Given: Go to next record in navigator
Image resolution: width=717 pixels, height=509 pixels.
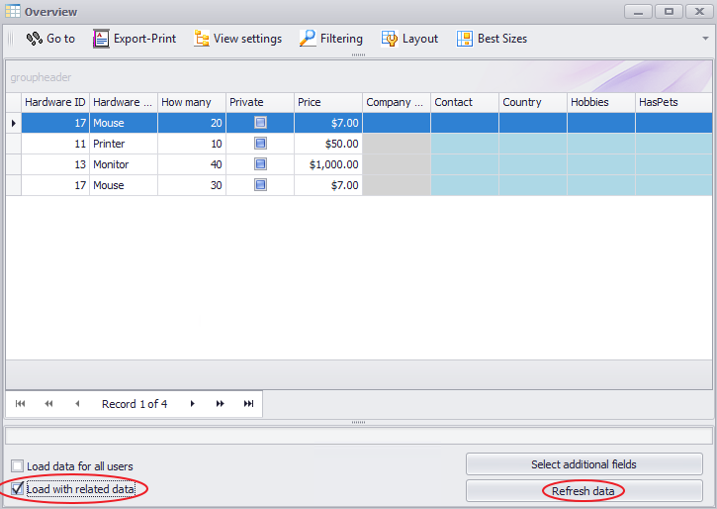Looking at the screenshot, I should (x=193, y=404).
